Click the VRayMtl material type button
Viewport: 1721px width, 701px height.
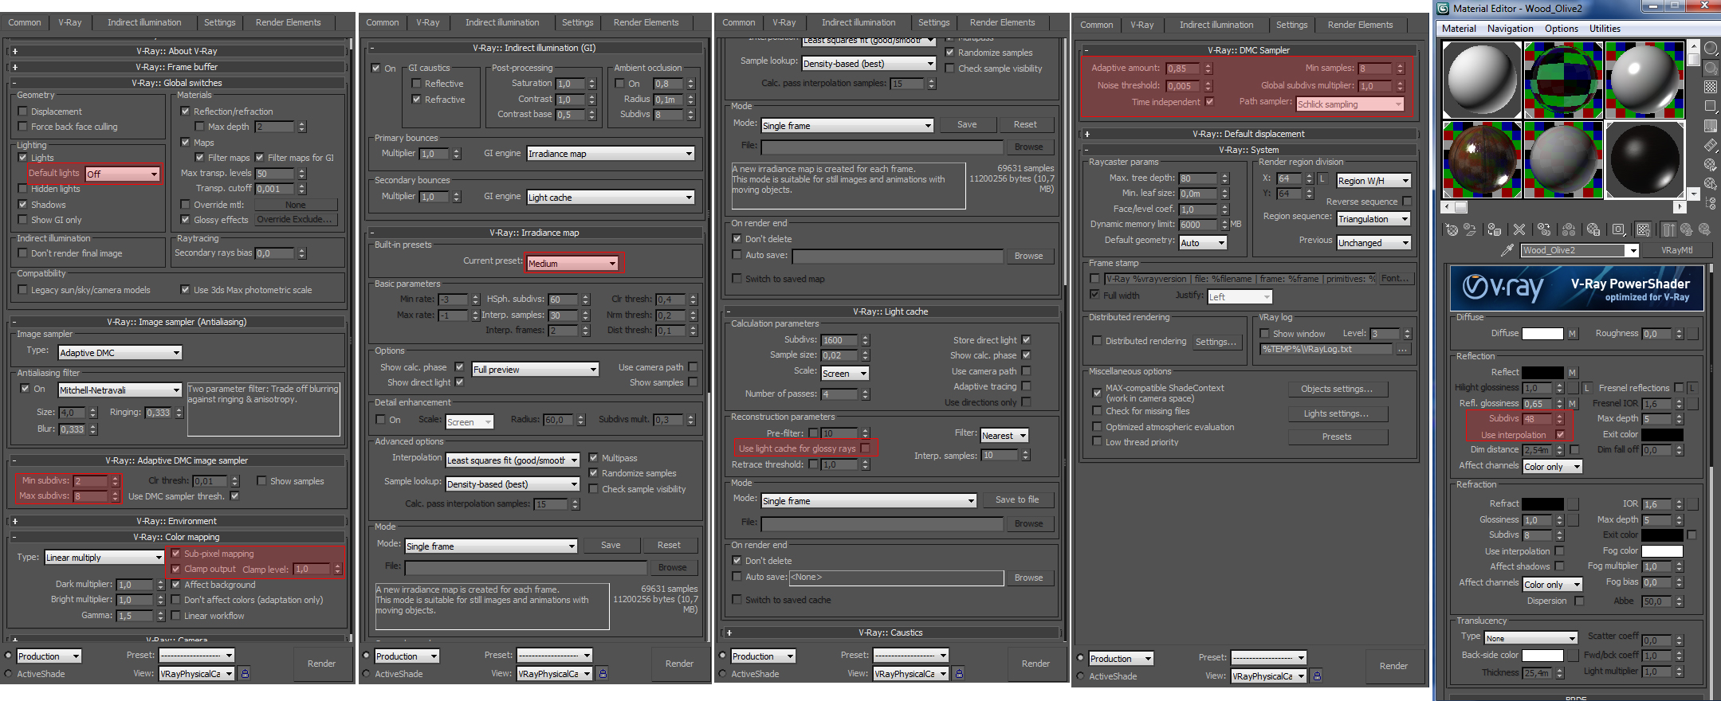pyautogui.click(x=1676, y=250)
